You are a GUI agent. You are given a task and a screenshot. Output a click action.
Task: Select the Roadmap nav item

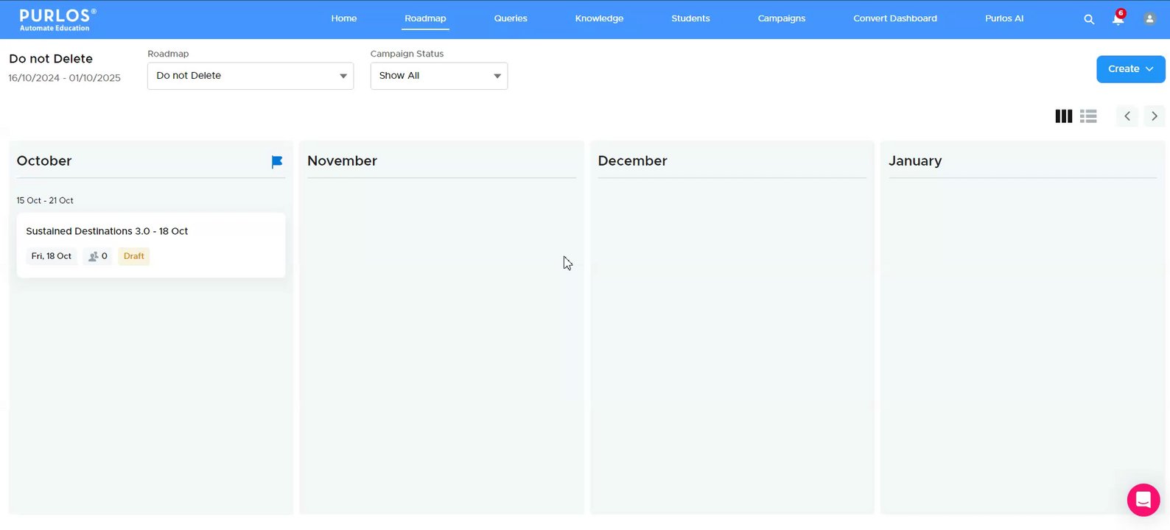click(425, 18)
